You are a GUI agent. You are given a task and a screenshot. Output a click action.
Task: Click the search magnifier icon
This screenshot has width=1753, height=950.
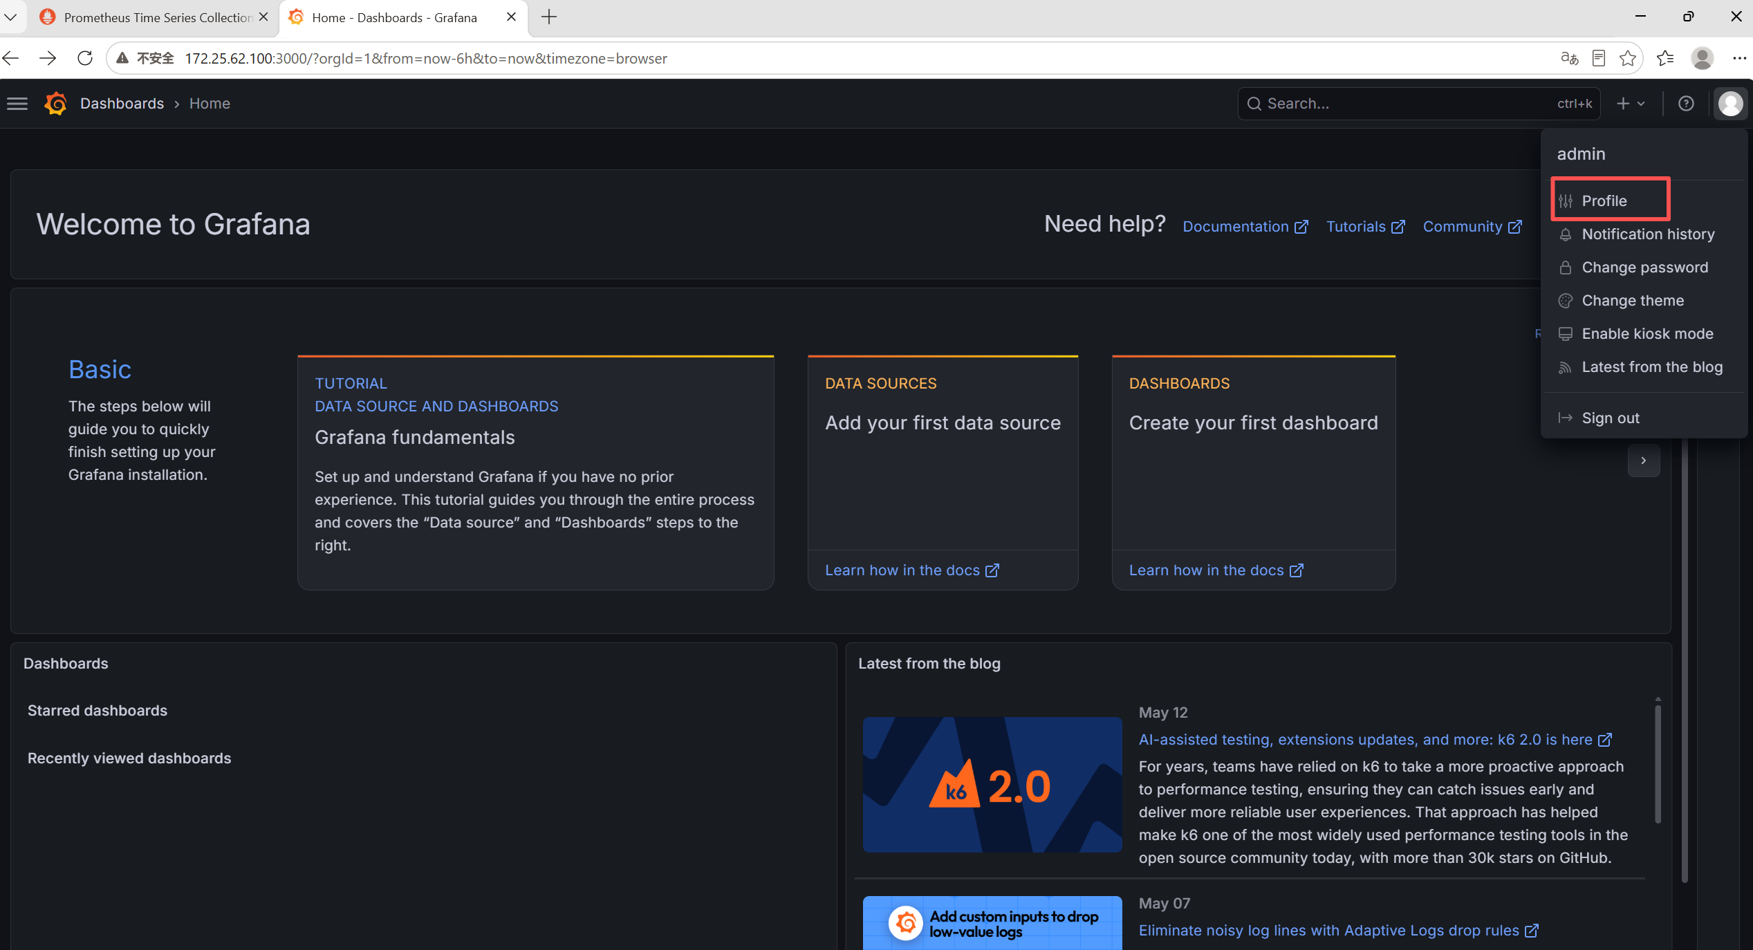[x=1254, y=104]
